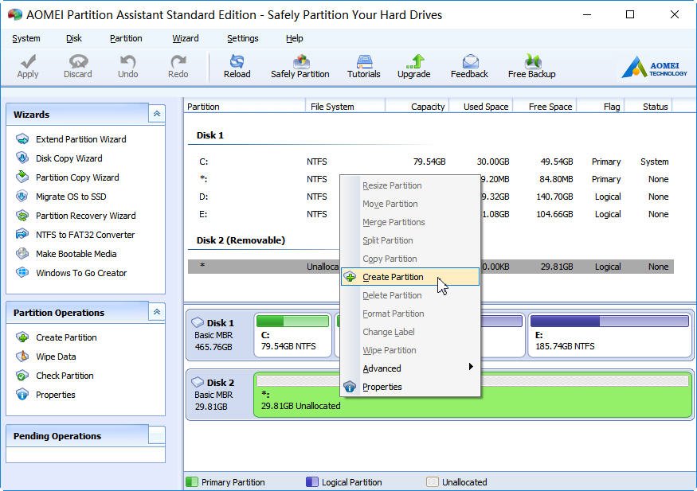The image size is (697, 491).
Task: Open the Disk menu
Action: [x=74, y=39]
